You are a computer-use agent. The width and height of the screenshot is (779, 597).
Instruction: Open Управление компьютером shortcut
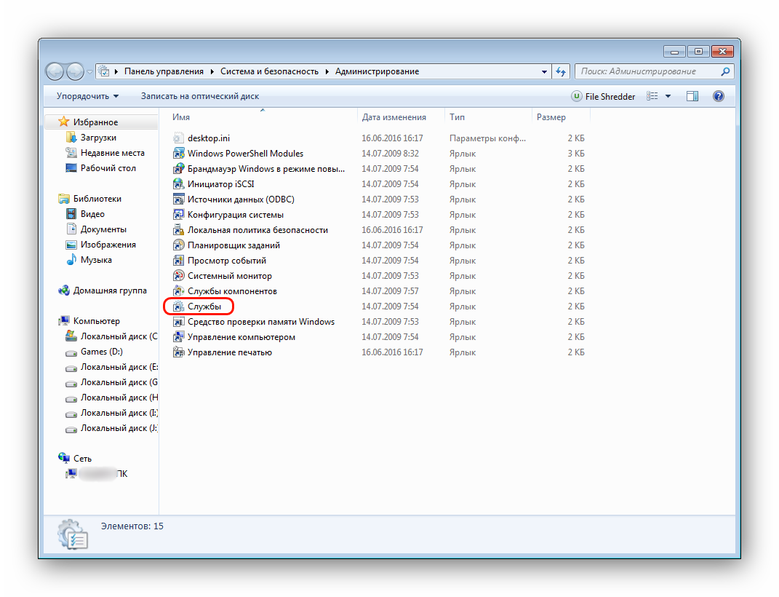click(x=241, y=337)
